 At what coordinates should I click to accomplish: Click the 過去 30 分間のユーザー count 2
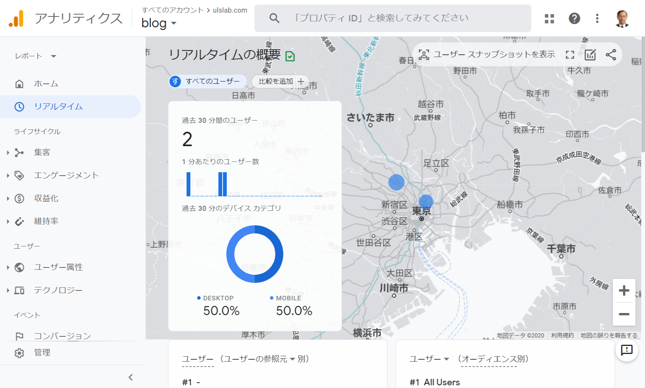(x=187, y=139)
